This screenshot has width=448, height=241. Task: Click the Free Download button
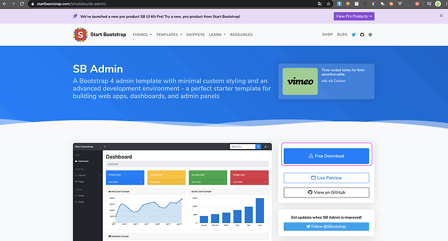pyautogui.click(x=326, y=156)
